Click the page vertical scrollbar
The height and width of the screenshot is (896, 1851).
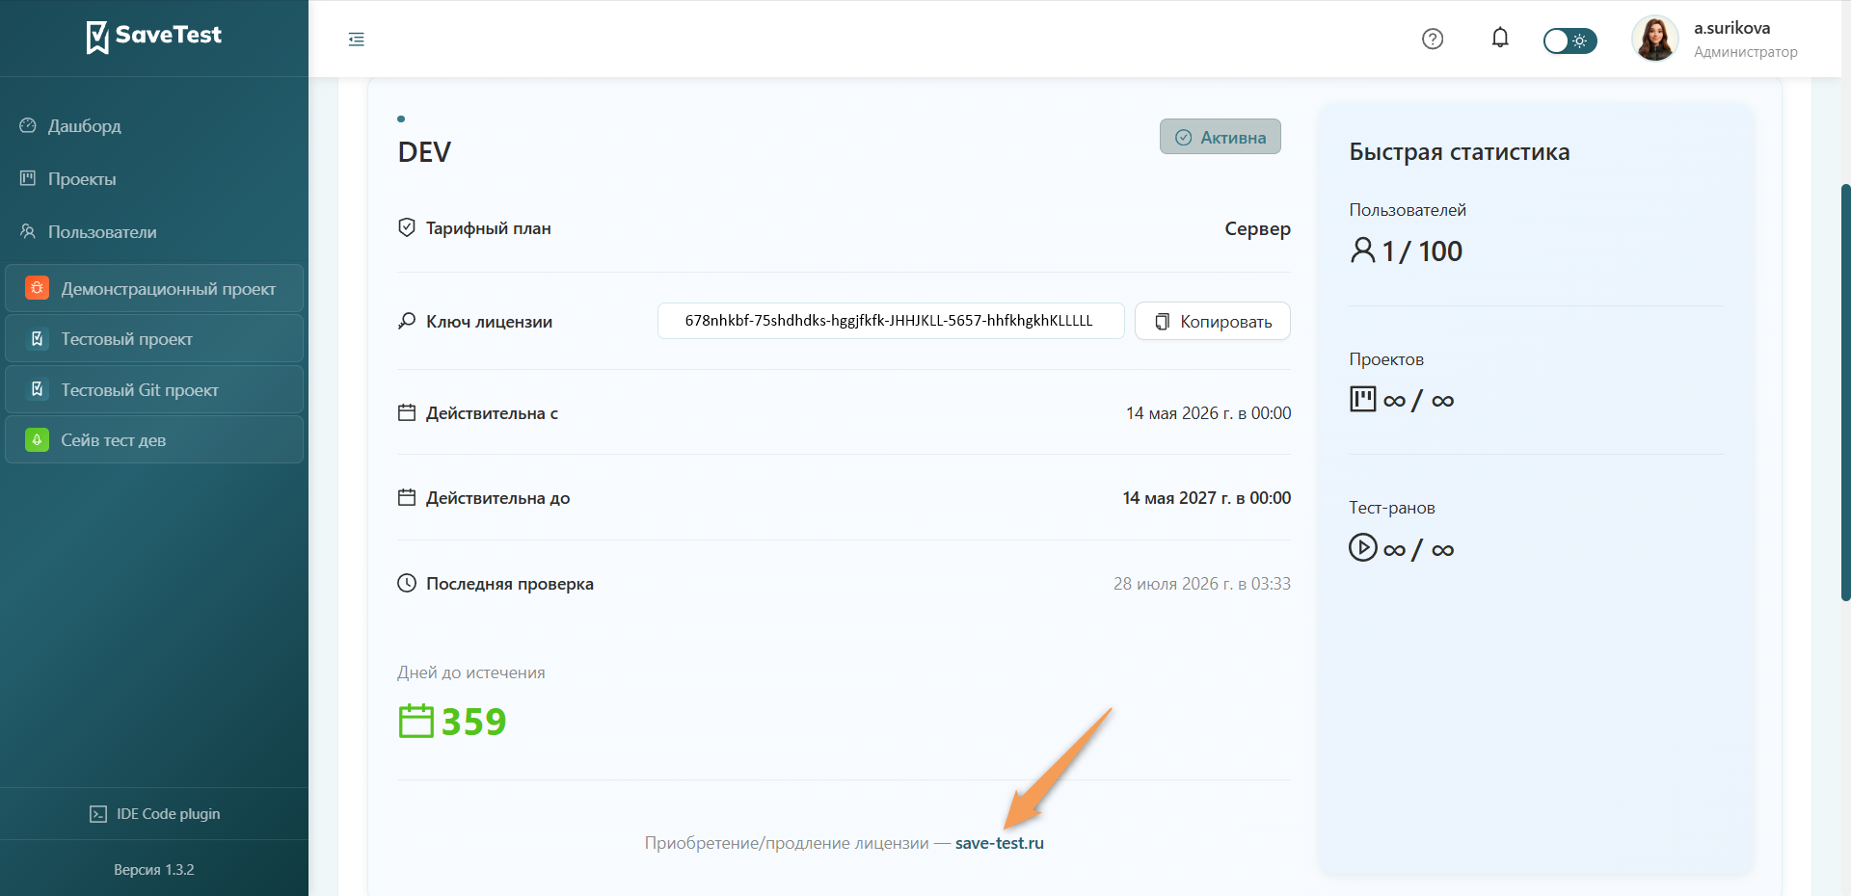1845,391
